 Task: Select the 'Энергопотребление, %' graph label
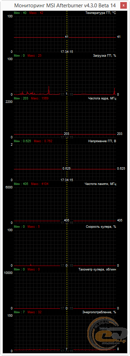99,312
